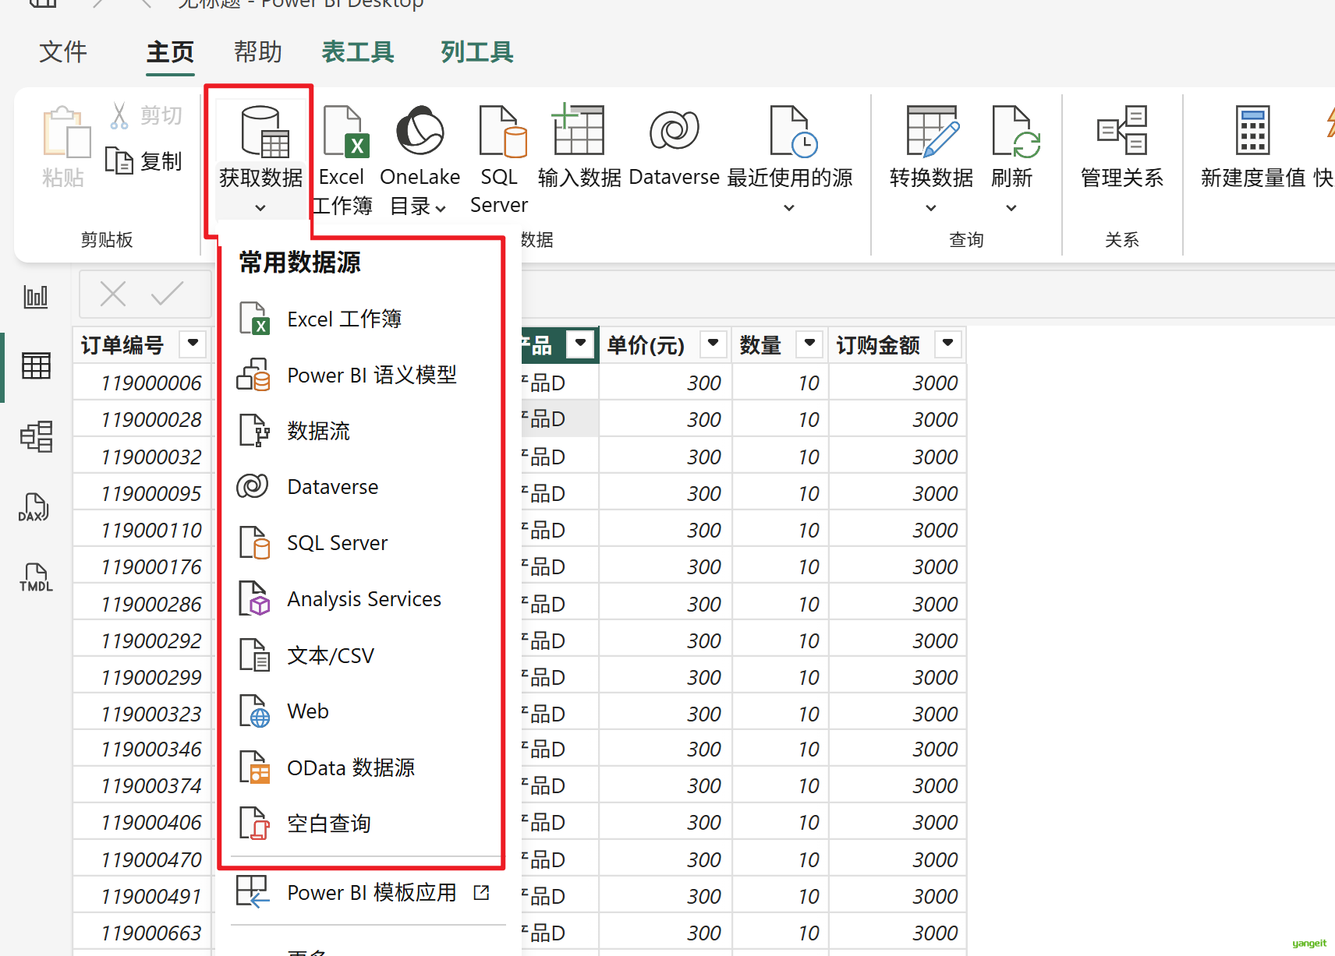The image size is (1335, 956).
Task: Open the 获取数据 (Get Data) icon
Action: (260, 132)
